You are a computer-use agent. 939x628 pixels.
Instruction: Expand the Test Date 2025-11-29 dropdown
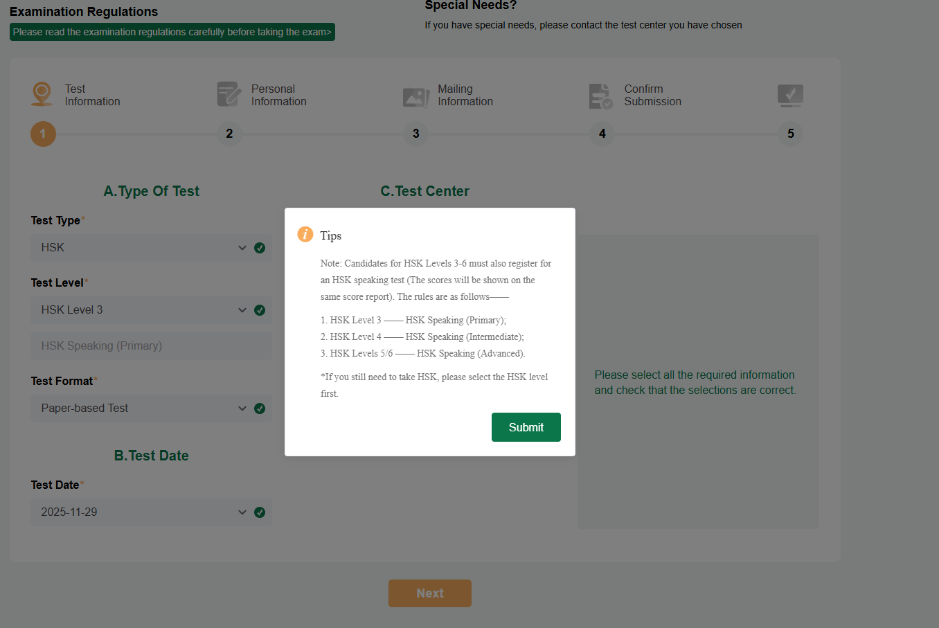[138, 512]
